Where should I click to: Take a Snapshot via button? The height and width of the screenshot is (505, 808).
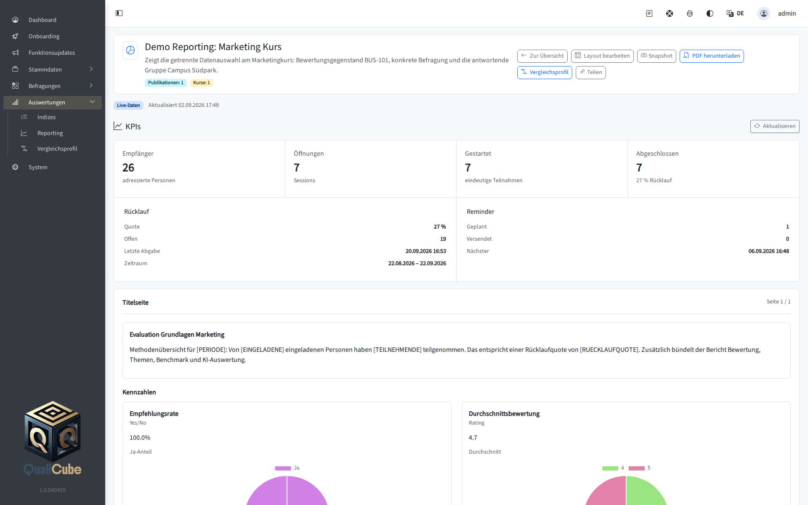(x=656, y=56)
